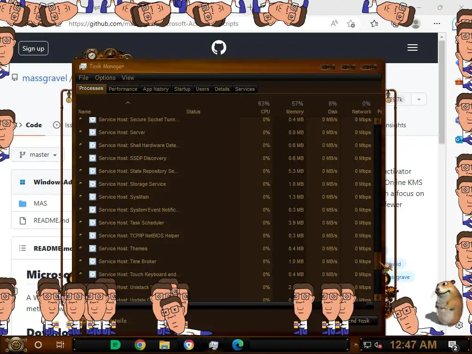Select the Code tab on GitHub
Screen dimensions: 472x354
click(33, 125)
